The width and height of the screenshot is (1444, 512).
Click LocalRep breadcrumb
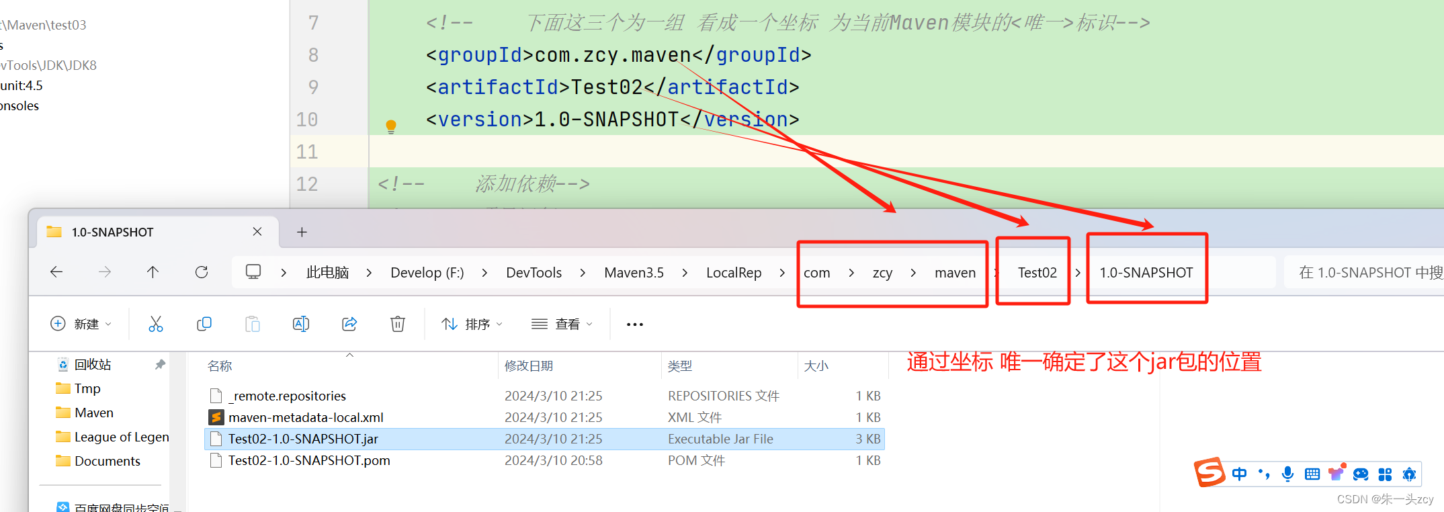pyautogui.click(x=734, y=272)
